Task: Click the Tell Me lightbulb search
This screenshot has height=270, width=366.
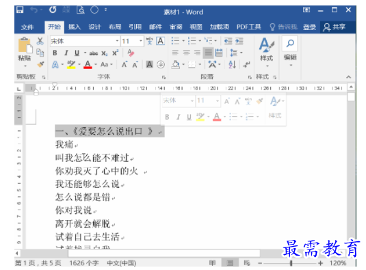Action: tap(272, 27)
